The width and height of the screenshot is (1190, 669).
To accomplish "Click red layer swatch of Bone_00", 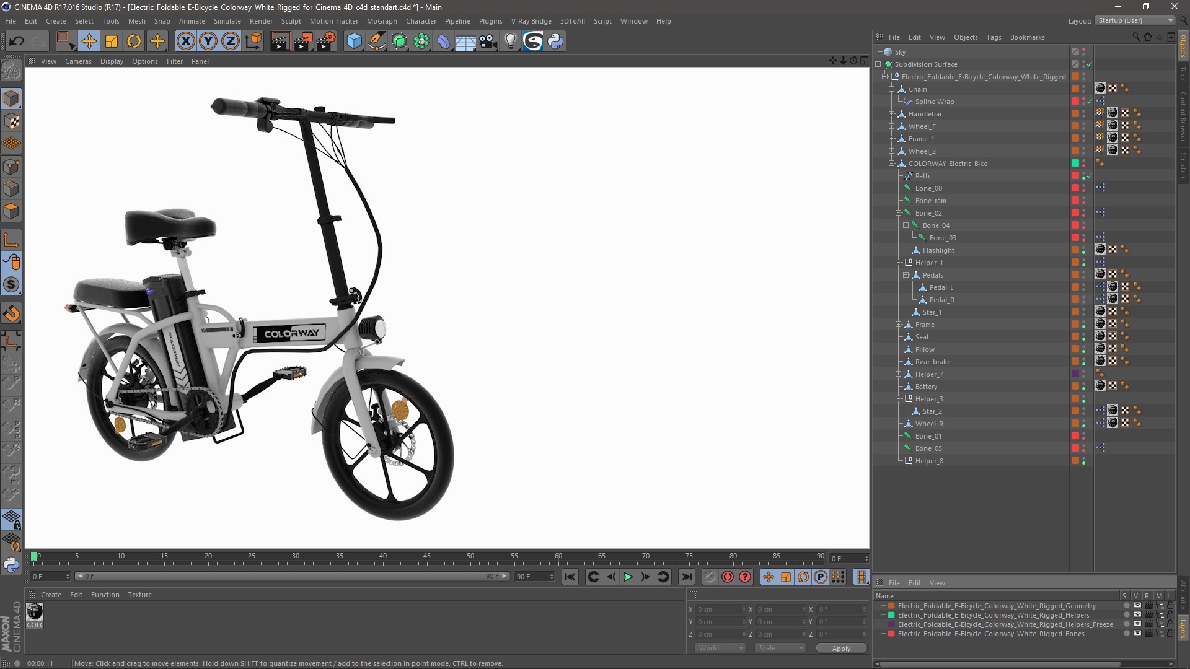I will 1075,188.
